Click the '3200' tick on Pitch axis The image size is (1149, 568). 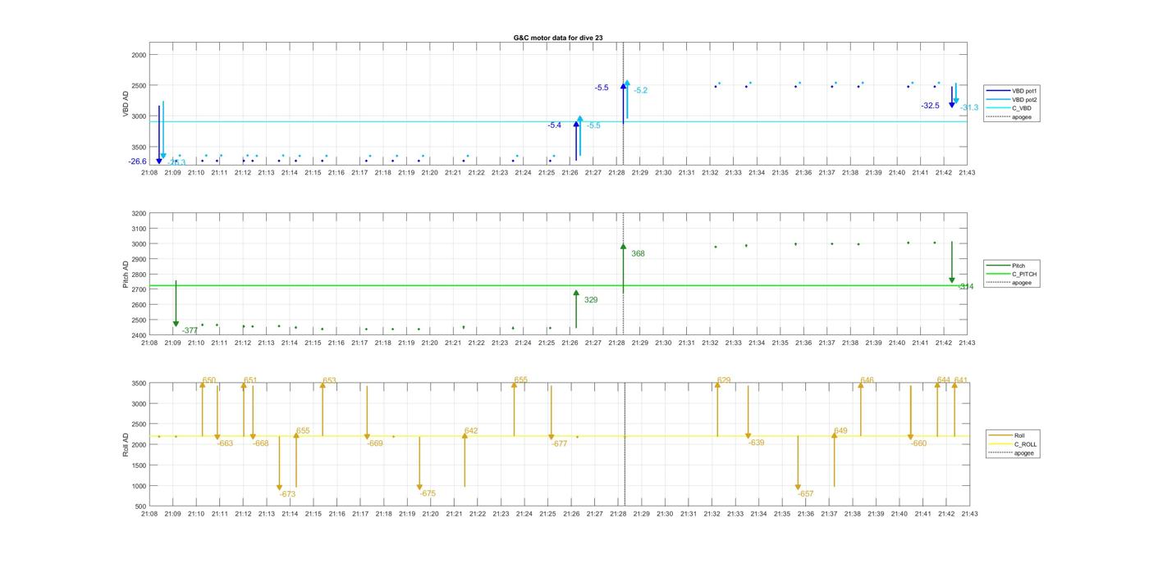point(138,213)
